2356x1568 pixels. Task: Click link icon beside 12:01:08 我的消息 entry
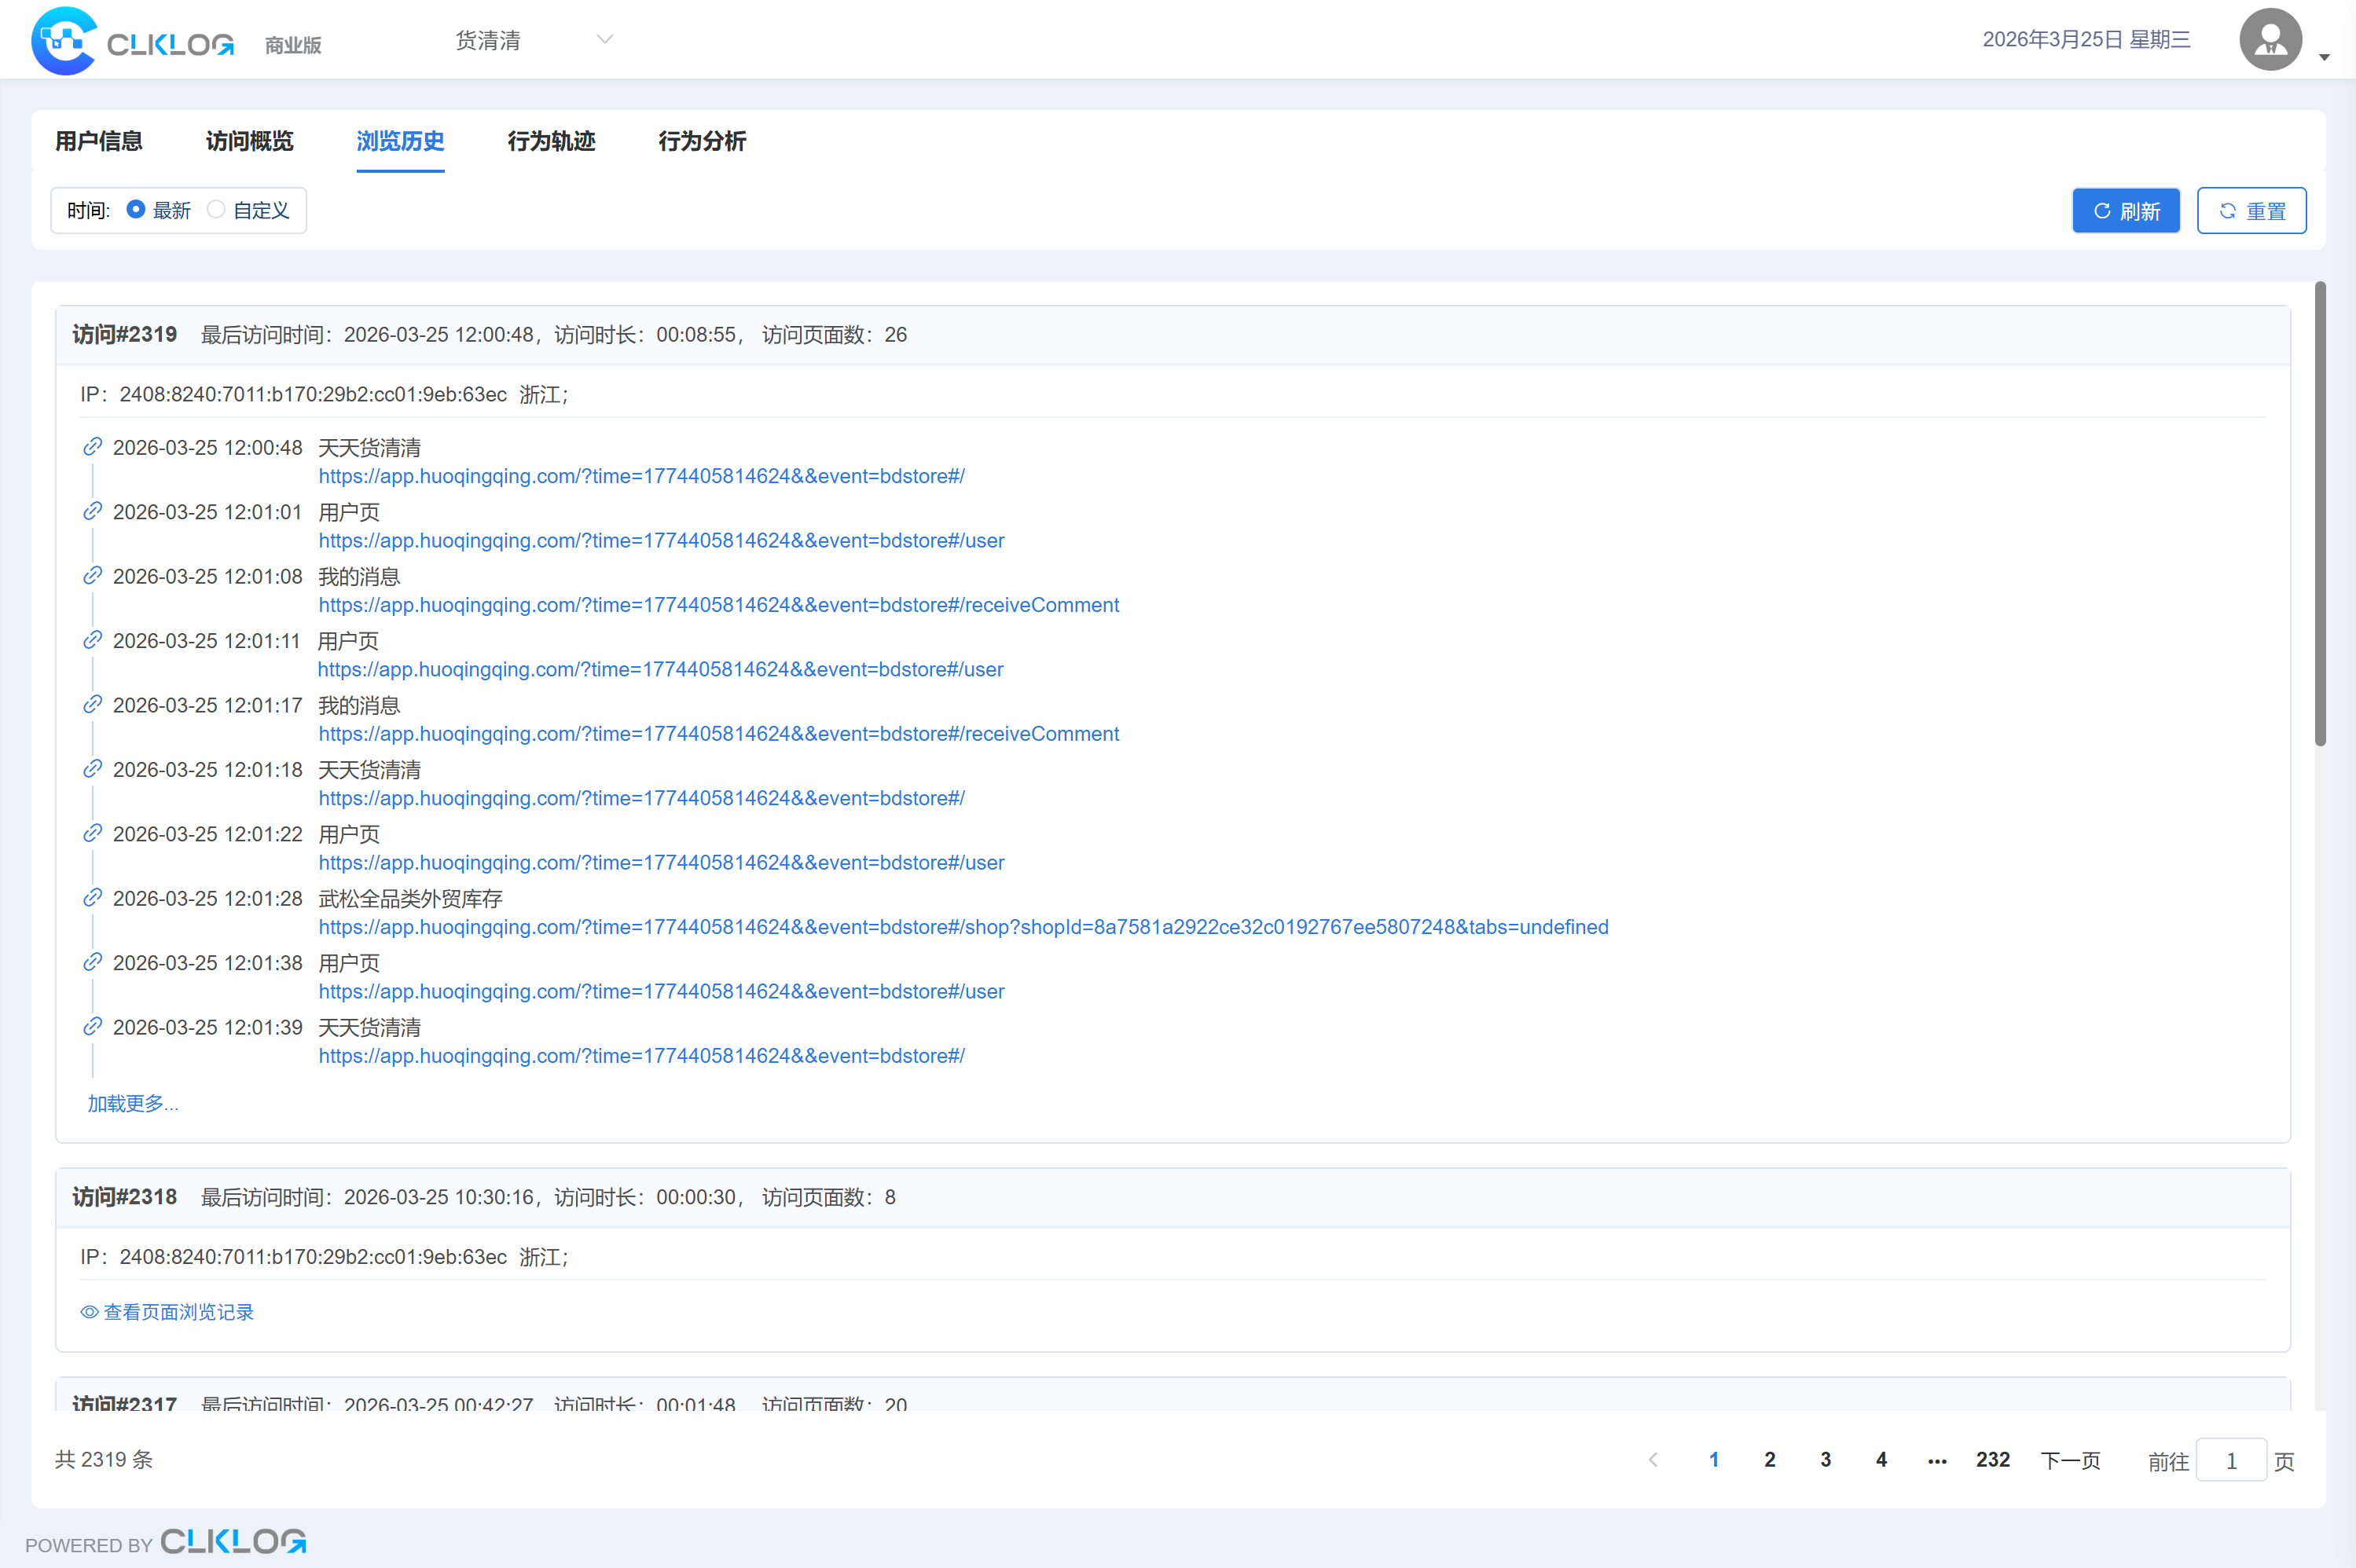click(x=92, y=576)
